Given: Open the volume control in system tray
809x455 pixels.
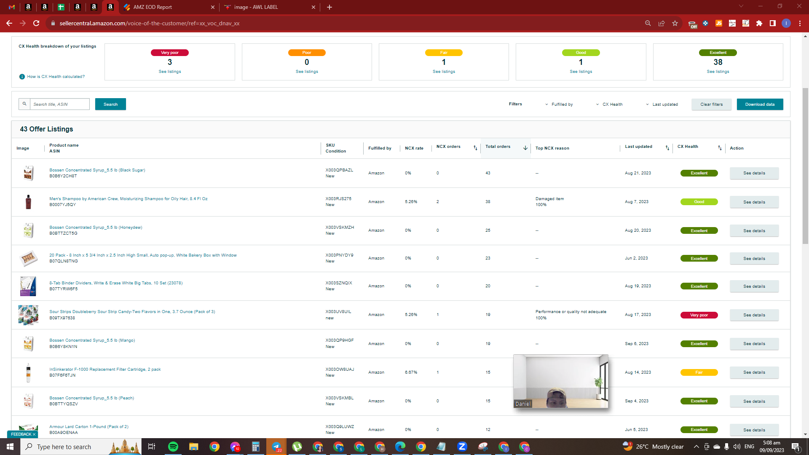Looking at the screenshot, I should [737, 447].
